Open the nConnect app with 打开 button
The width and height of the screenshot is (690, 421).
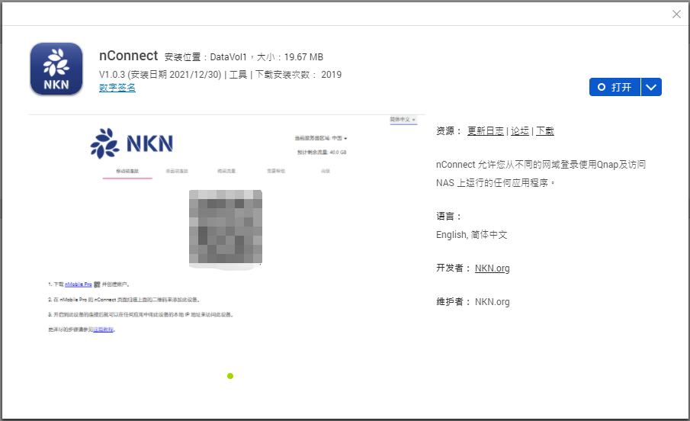click(x=615, y=87)
